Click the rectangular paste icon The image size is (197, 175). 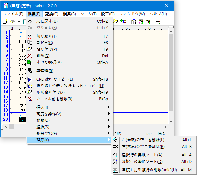(30, 92)
